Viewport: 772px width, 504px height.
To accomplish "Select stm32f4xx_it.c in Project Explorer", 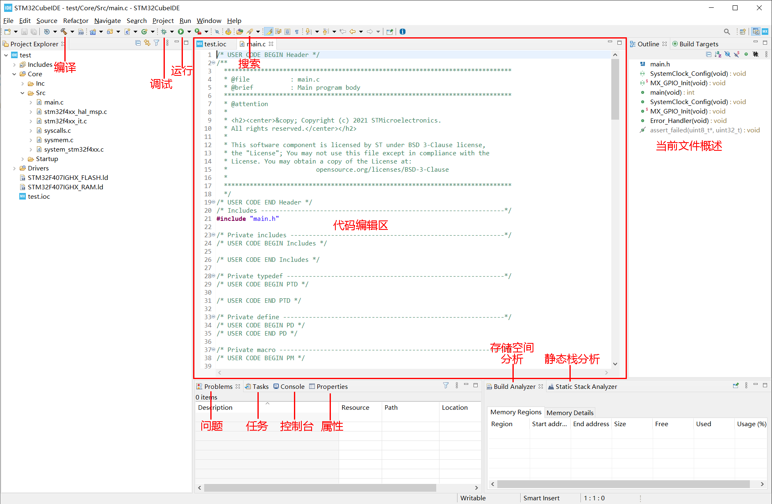I will tap(66, 121).
